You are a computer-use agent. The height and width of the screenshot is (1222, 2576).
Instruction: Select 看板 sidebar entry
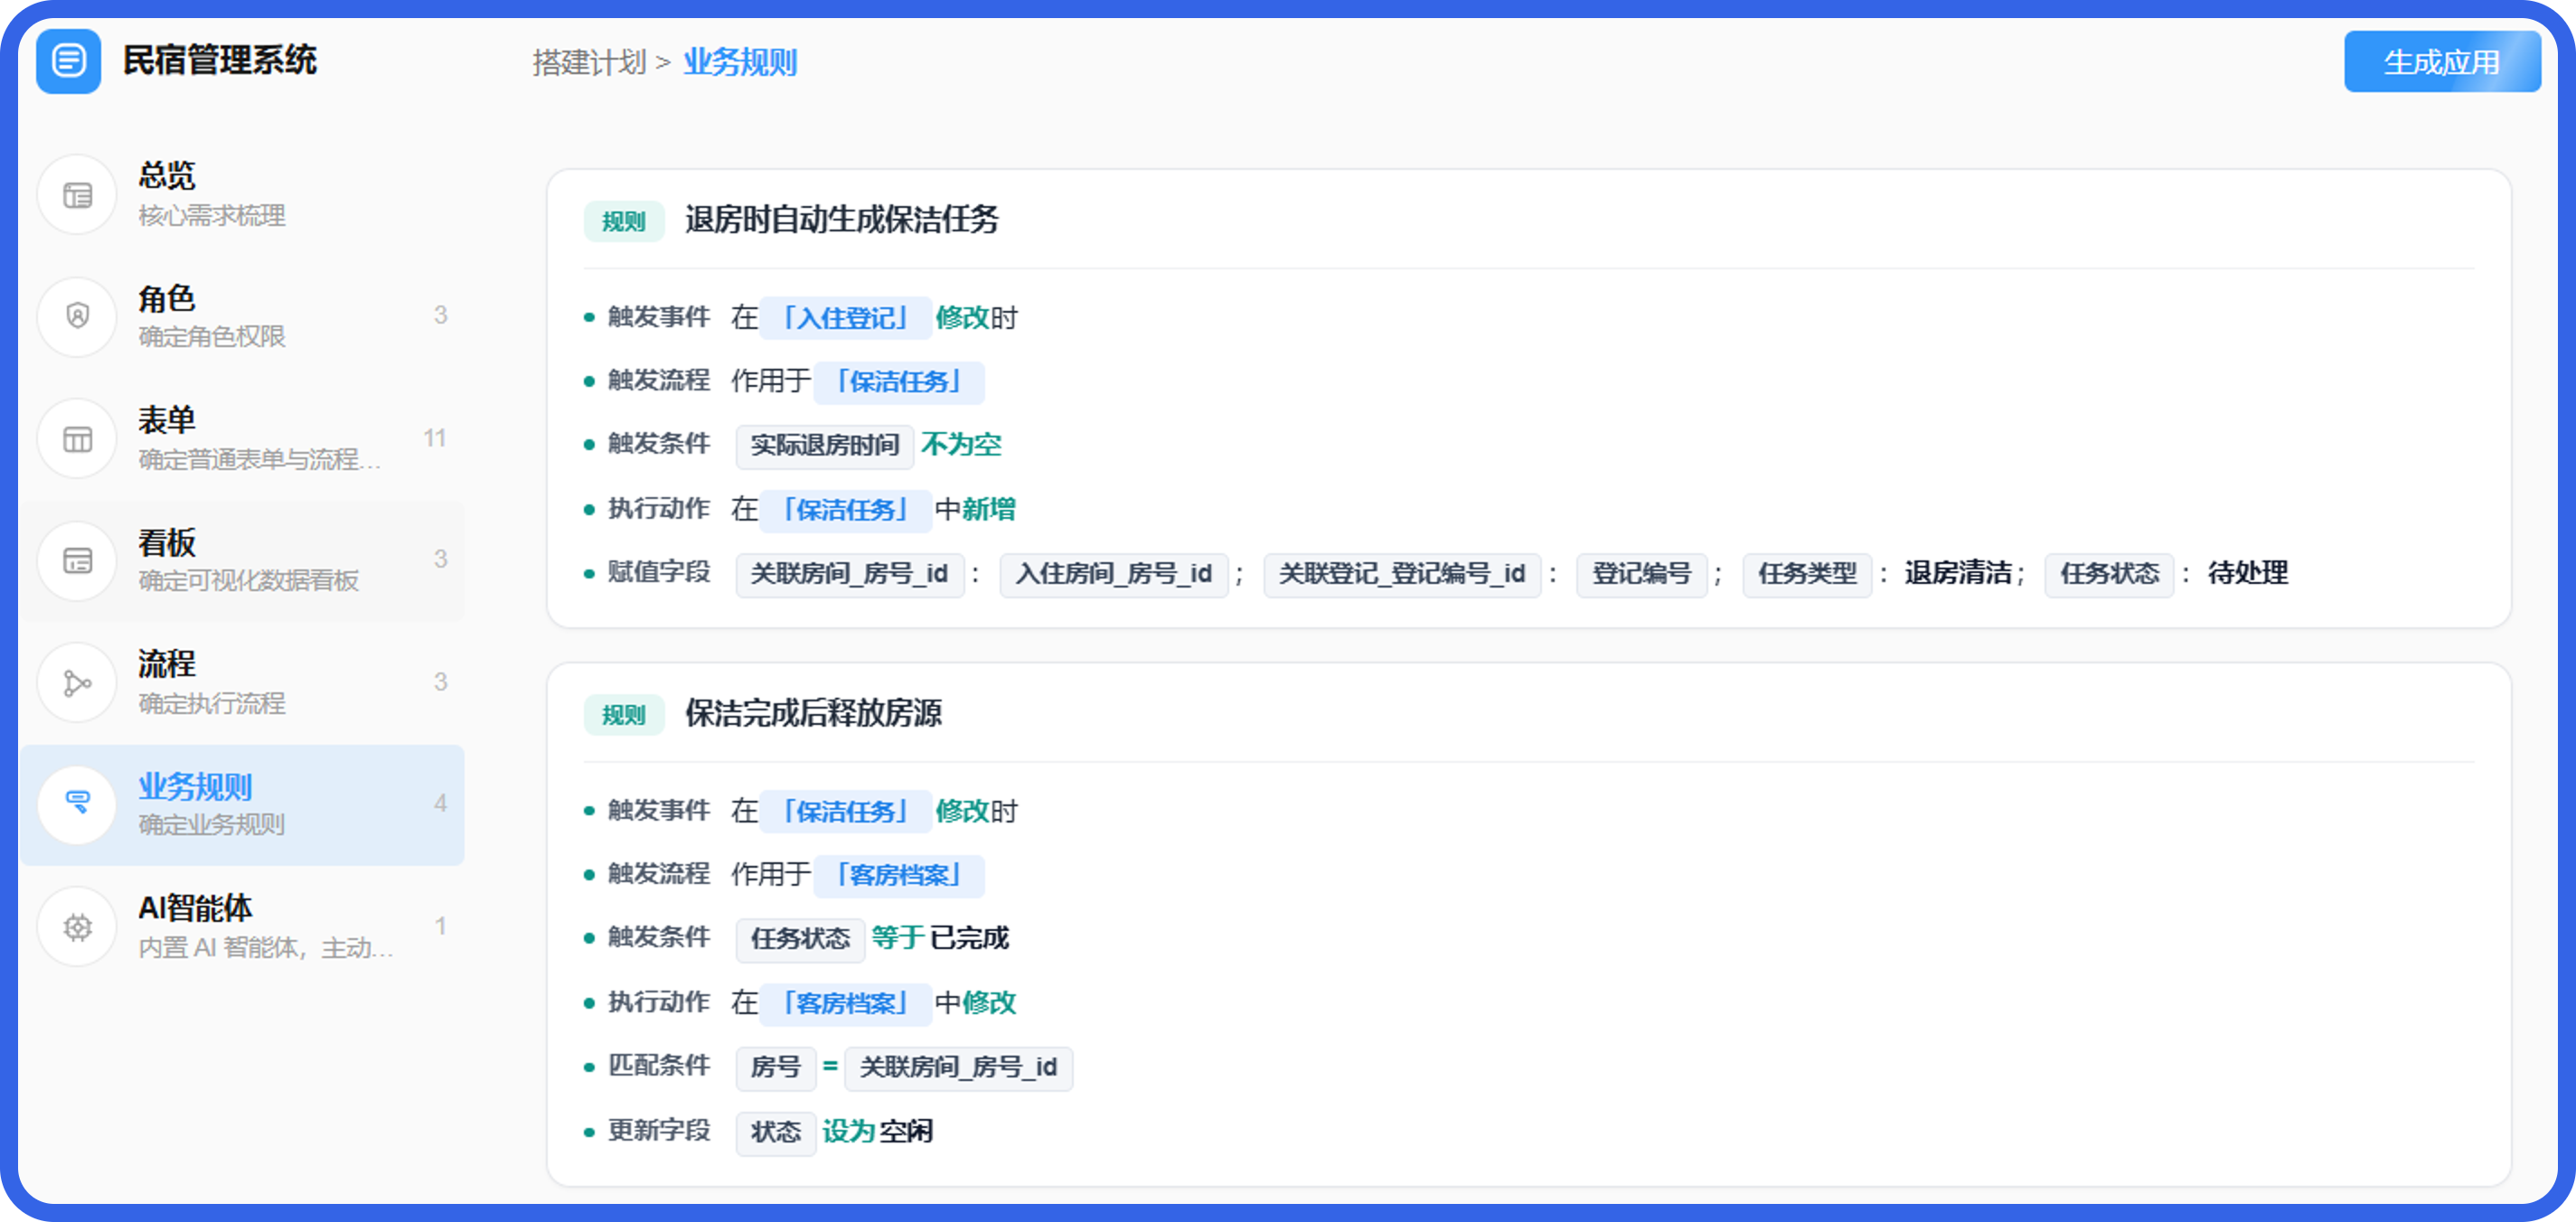242,561
